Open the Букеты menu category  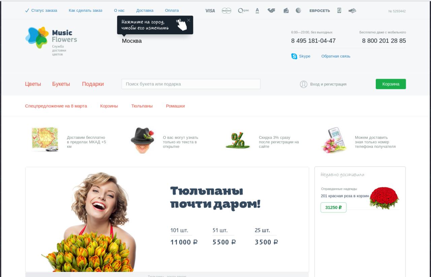click(61, 84)
